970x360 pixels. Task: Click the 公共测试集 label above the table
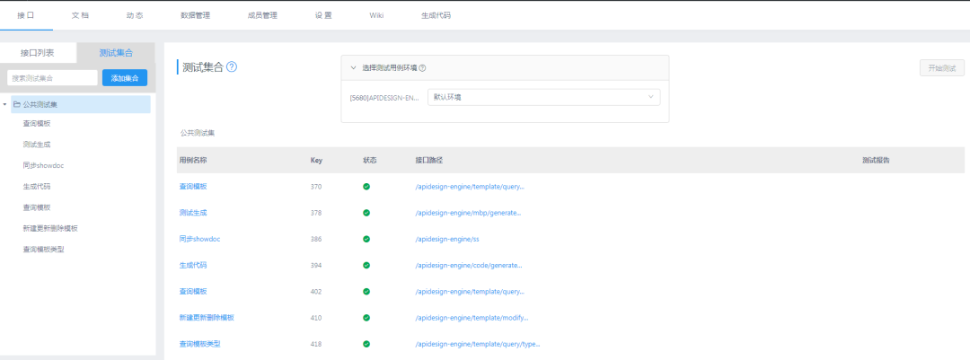tap(198, 133)
